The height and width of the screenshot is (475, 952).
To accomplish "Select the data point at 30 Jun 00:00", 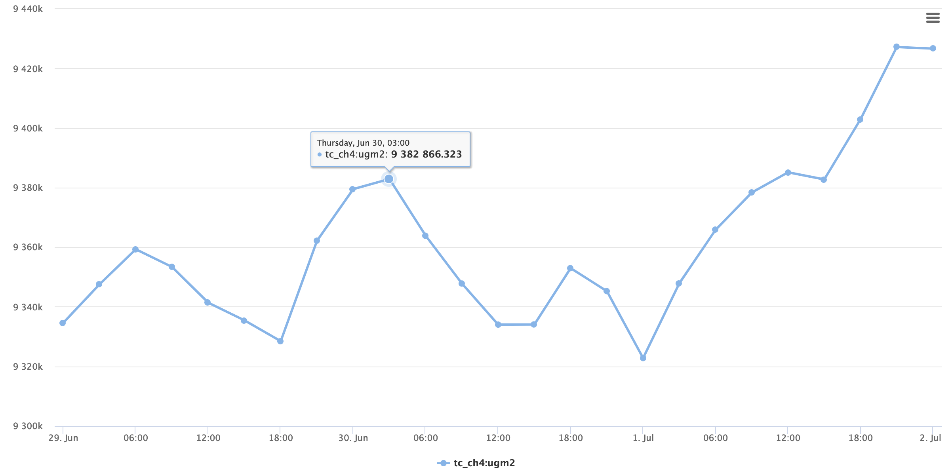I will pyautogui.click(x=352, y=189).
